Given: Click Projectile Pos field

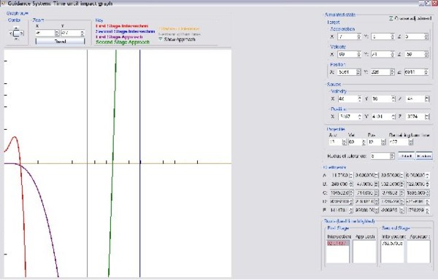Looking at the screenshot, I should [374, 142].
